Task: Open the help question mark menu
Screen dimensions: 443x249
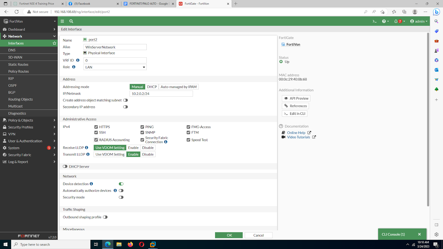Action: coord(385,21)
